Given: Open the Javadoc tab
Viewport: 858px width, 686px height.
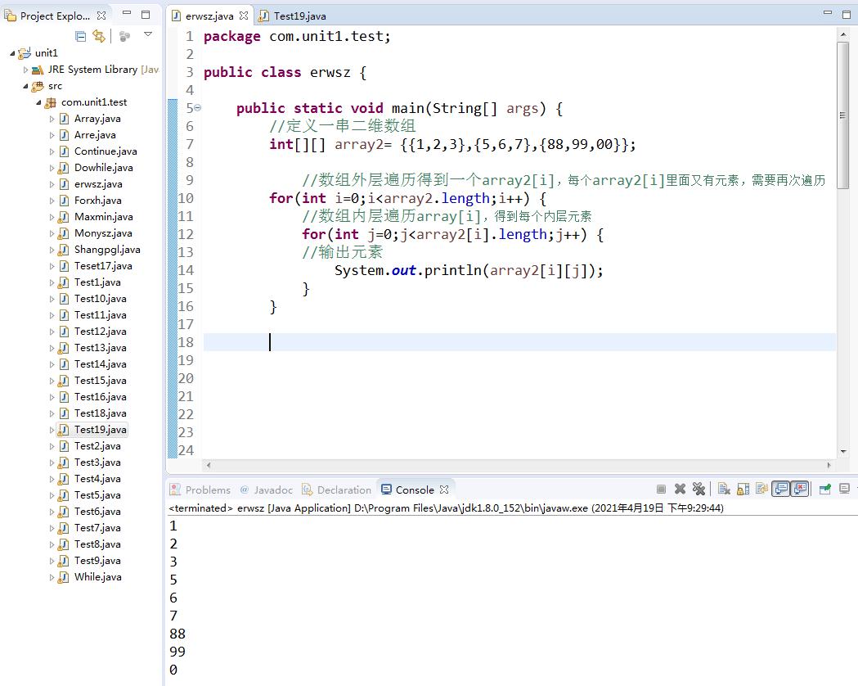Looking at the screenshot, I should coord(266,490).
